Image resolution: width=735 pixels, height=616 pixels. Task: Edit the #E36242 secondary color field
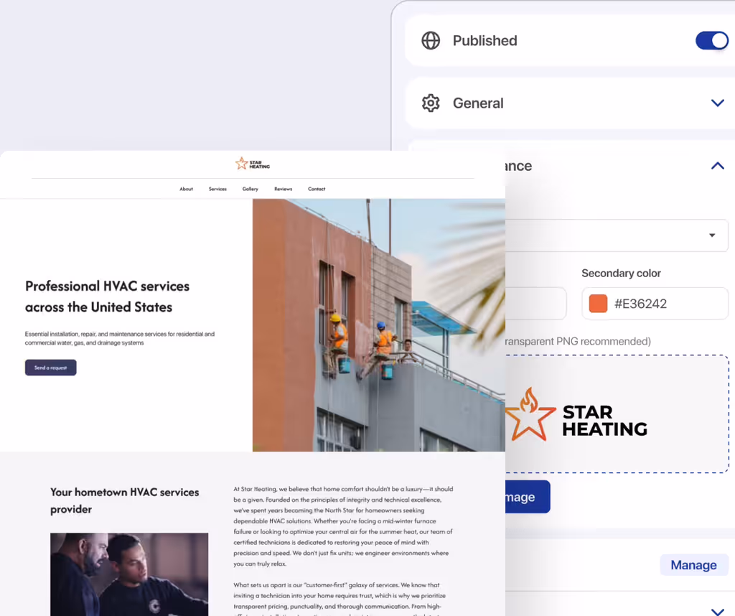(x=655, y=304)
